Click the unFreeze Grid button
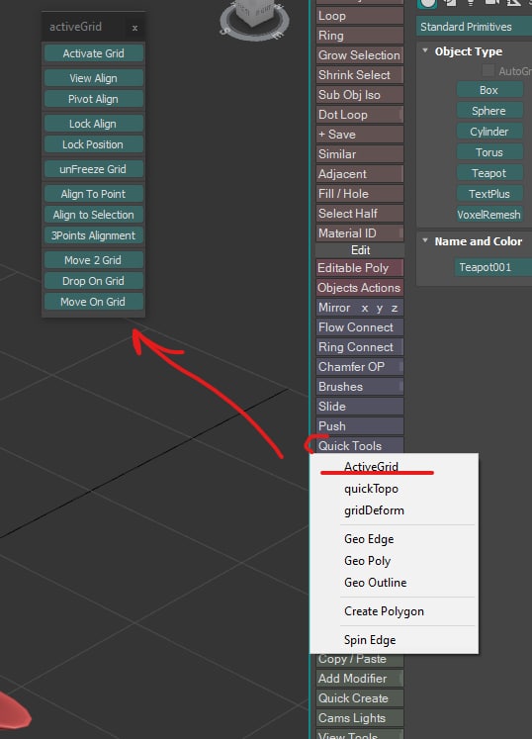The height and width of the screenshot is (739, 532). (93, 169)
